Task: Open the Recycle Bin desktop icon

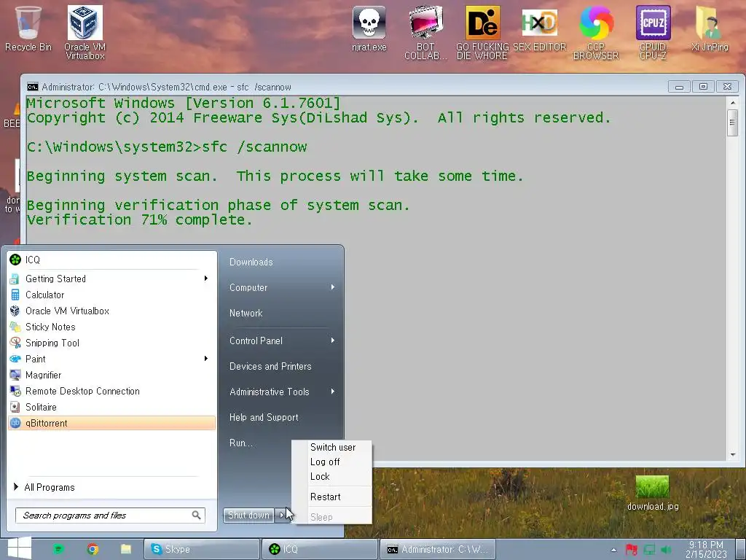Action: (28, 28)
